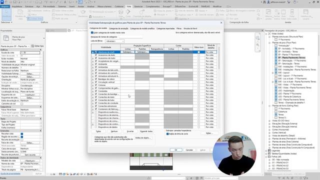Click Cancelar in the visibility dialog
The image size is (320, 180).
(189, 150)
